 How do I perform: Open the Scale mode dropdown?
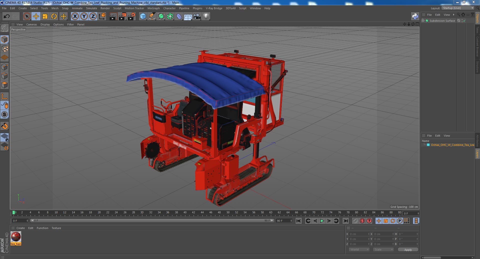(383, 250)
